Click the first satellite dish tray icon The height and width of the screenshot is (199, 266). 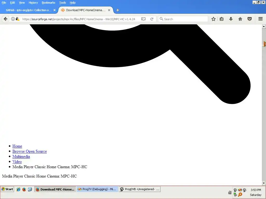coord(235,190)
